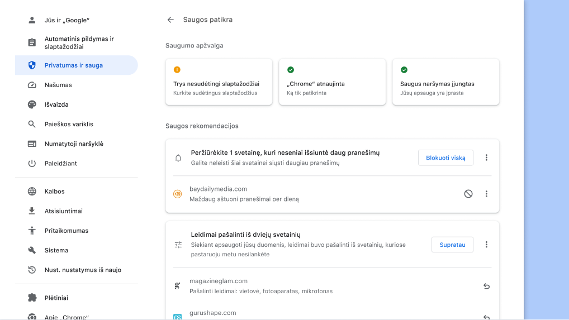The width and height of the screenshot is (569, 320).
Task: Click the wrench icon beside Sistema
Action: [x=32, y=250]
